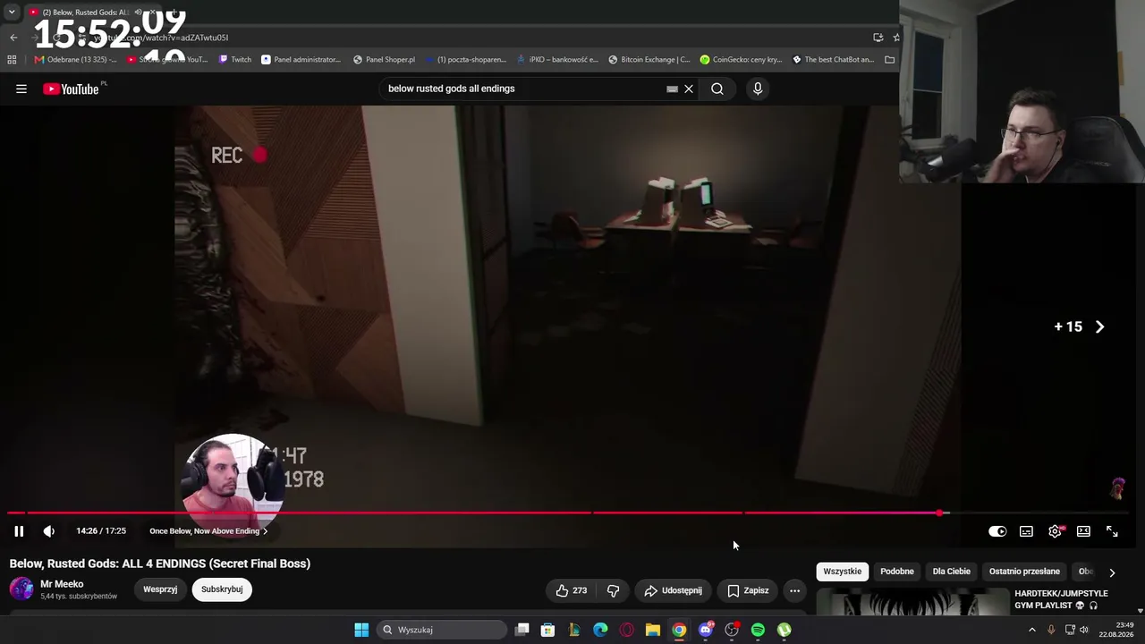Click the 14:26 / 17:25 time display

click(x=101, y=531)
